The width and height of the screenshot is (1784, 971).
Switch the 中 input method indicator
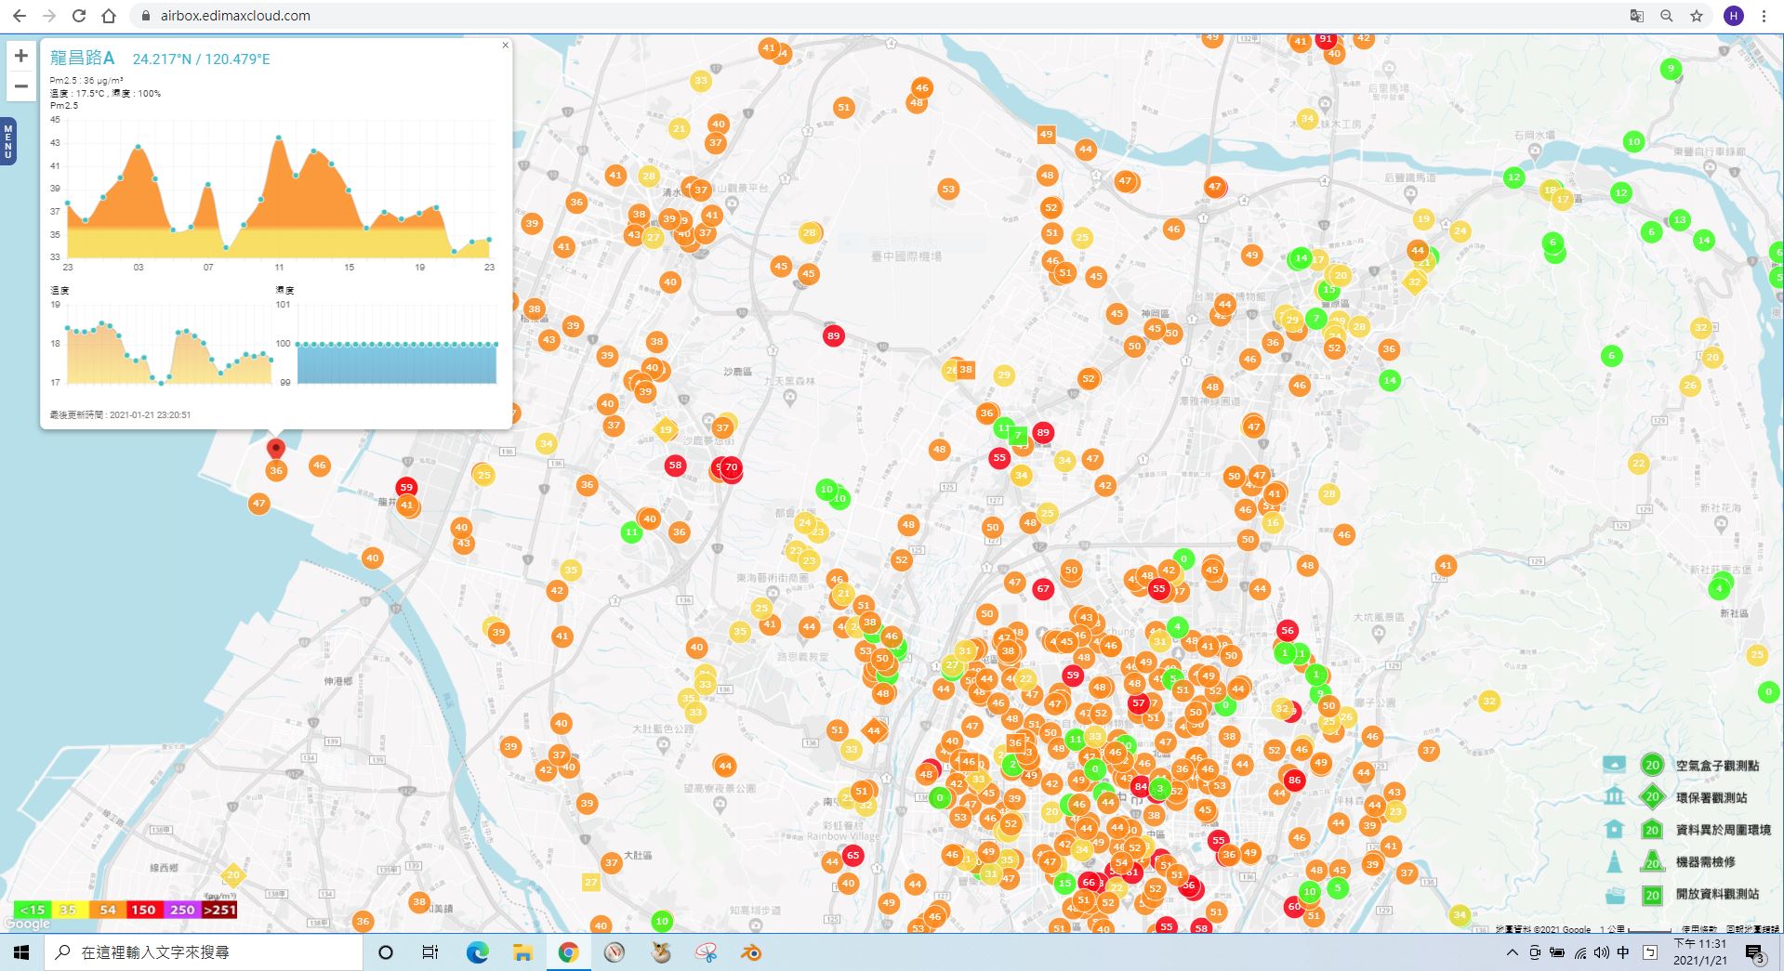(1623, 952)
